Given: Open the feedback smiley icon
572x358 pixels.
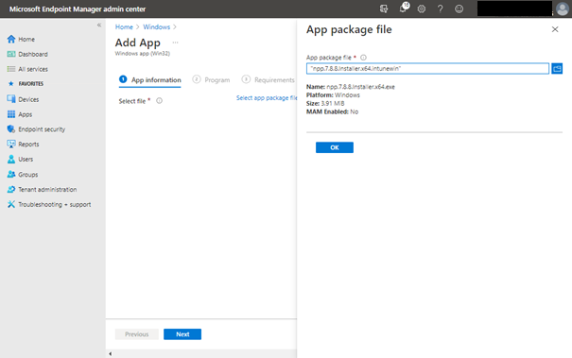Looking at the screenshot, I should pos(459,9).
